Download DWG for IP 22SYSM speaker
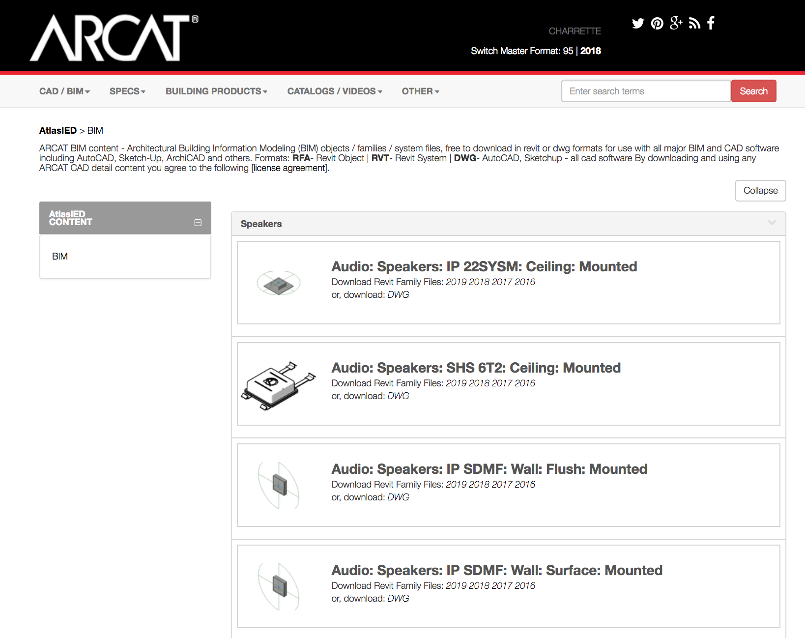This screenshot has height=638, width=805. [398, 295]
